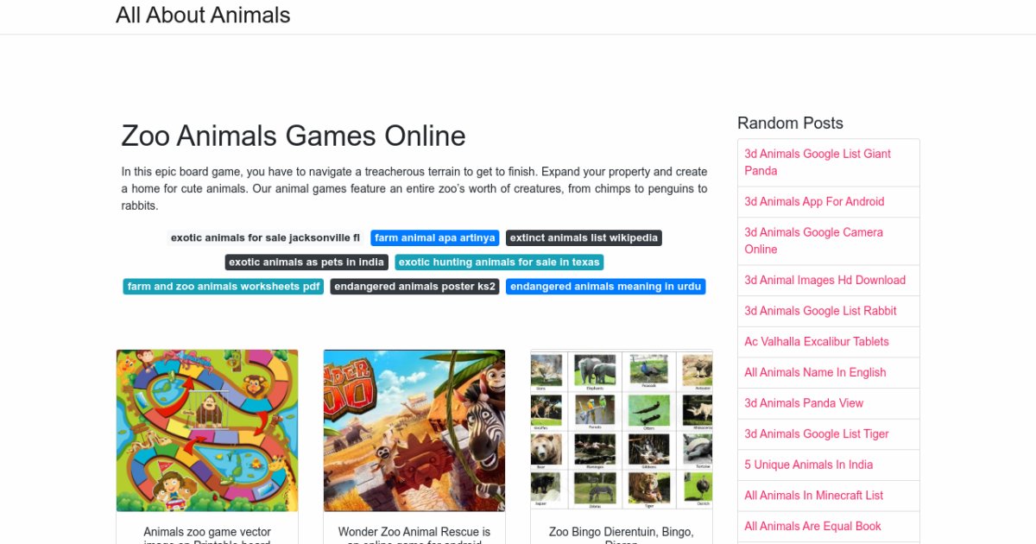Select the 'farm animal apa artinya' tag
Image resolution: width=1036 pixels, height=544 pixels.
435,237
